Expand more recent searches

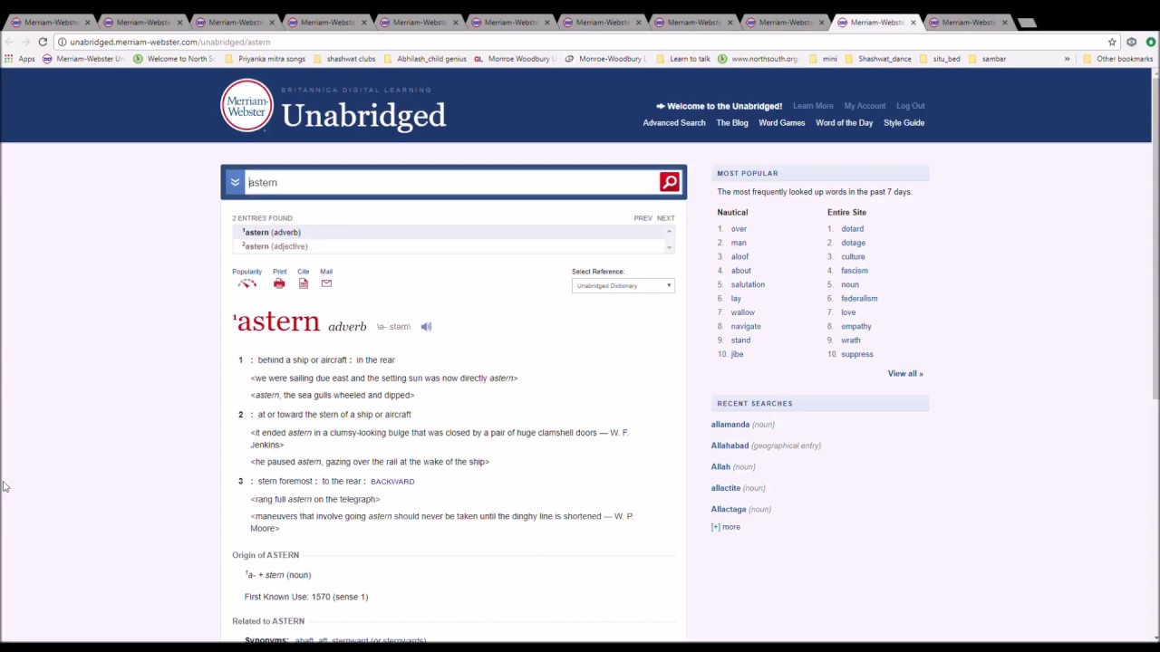pos(726,527)
